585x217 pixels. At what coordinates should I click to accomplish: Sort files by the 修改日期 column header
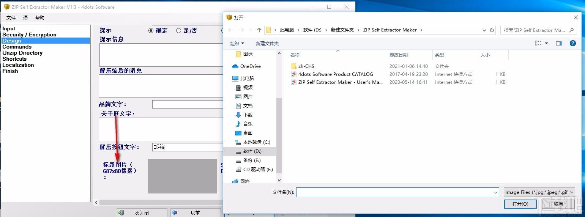tap(399, 55)
